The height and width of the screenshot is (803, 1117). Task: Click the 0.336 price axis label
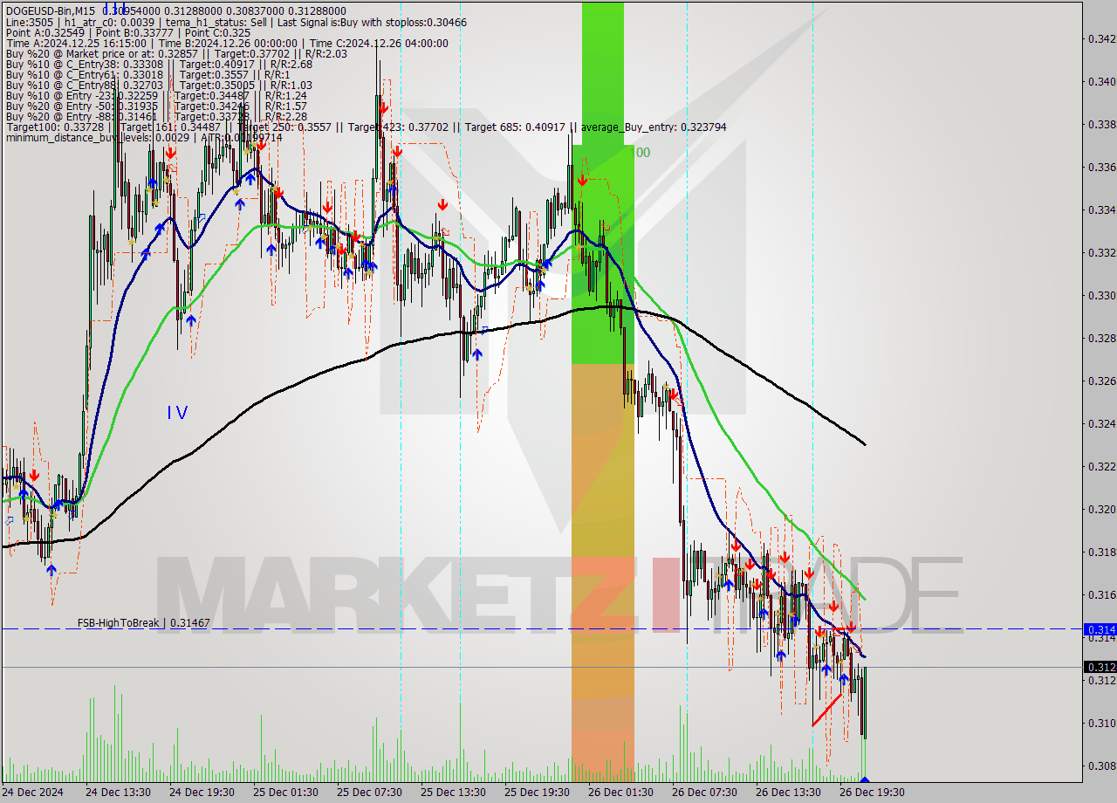tap(1101, 167)
